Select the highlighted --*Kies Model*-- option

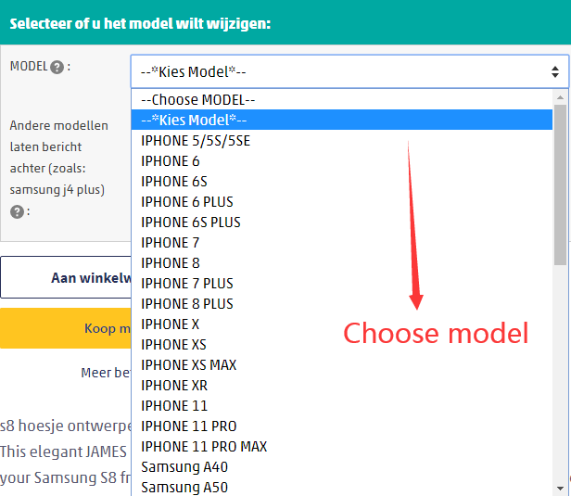coord(341,120)
